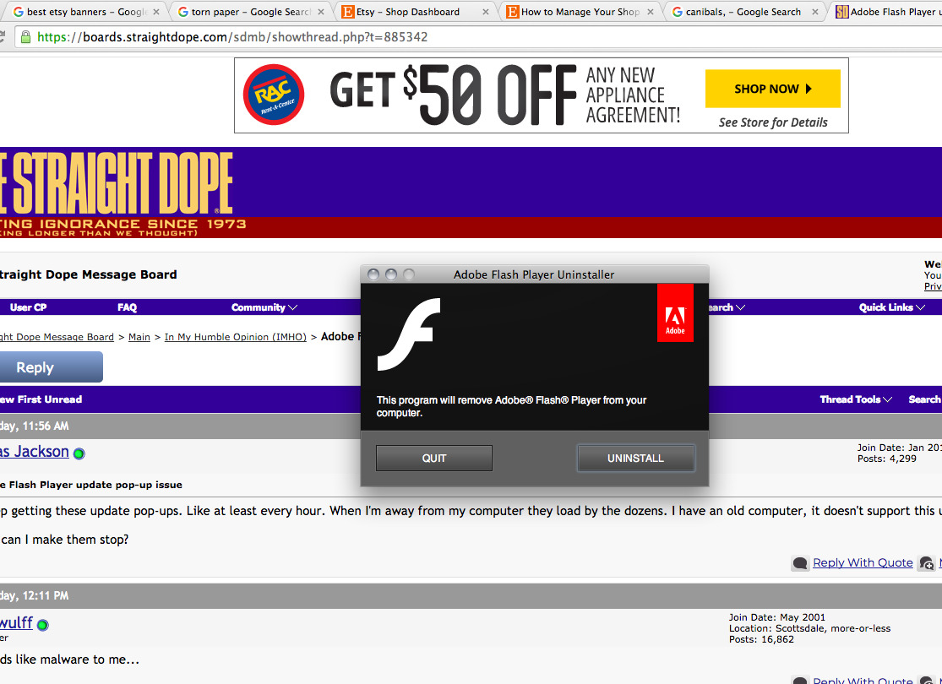Open the Jackson username profile link

click(x=35, y=452)
